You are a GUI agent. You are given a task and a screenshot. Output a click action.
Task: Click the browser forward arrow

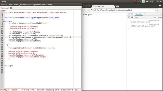(x=88, y=10)
